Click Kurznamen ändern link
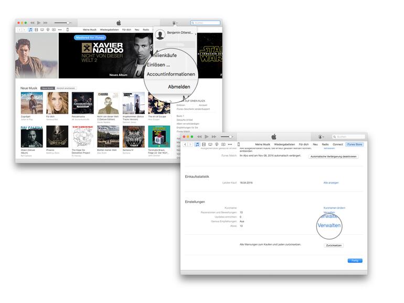 click(x=334, y=208)
